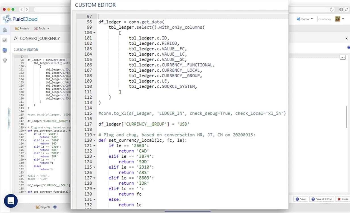
Task: Go back using the browser back arrow
Action: tap(22, 9)
